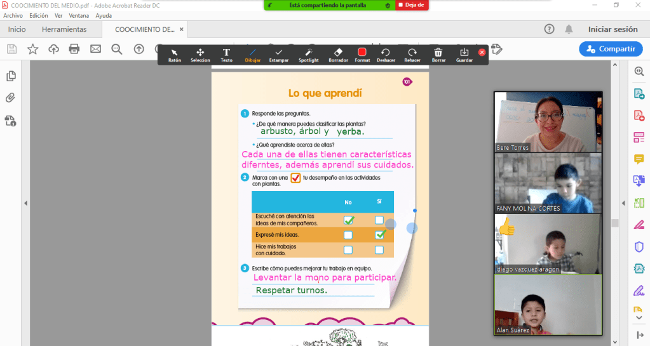Select the Texto annotation tool
The width and height of the screenshot is (650, 346).
[x=226, y=55]
